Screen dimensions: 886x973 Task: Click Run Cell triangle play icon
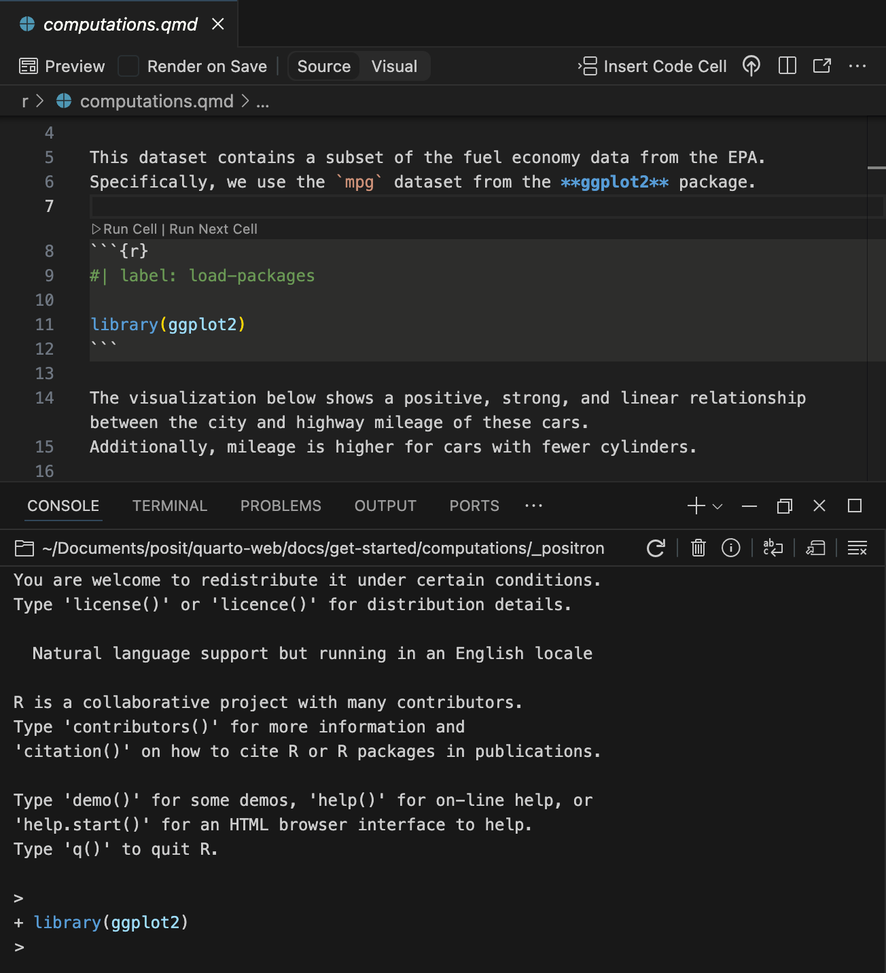(x=96, y=229)
